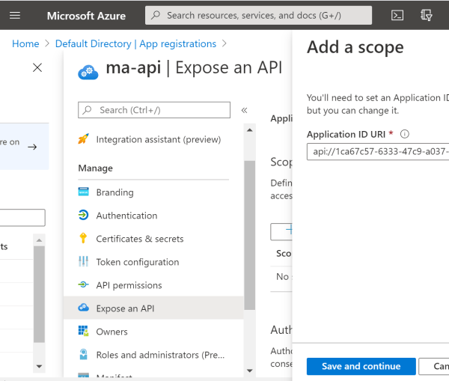Open Certificates & secrets
Image resolution: width=449 pixels, height=381 pixels.
[140, 239]
